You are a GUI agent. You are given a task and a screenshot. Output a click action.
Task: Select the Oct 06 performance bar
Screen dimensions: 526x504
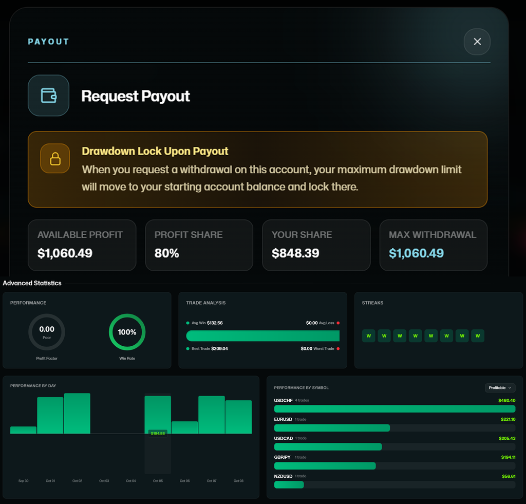(x=184, y=427)
